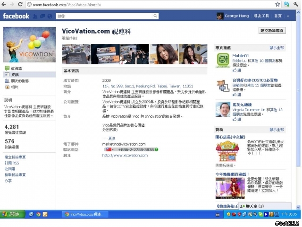
Task: Click the blue play-arrow tray icon
Action: (266, 214)
